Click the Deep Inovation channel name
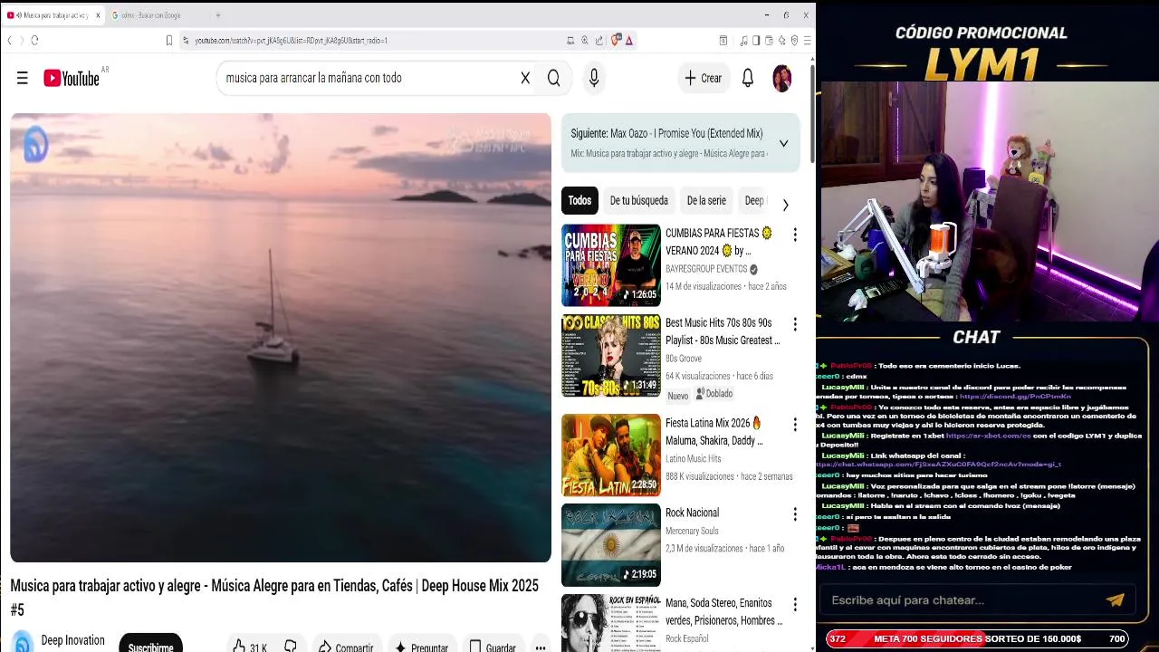This screenshot has height=652, width=1159. tap(72, 640)
